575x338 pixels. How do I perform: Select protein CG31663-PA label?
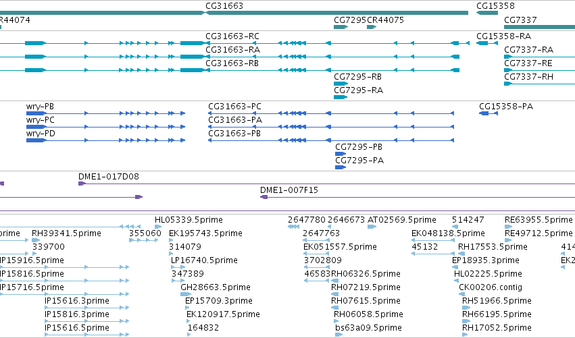(x=235, y=120)
